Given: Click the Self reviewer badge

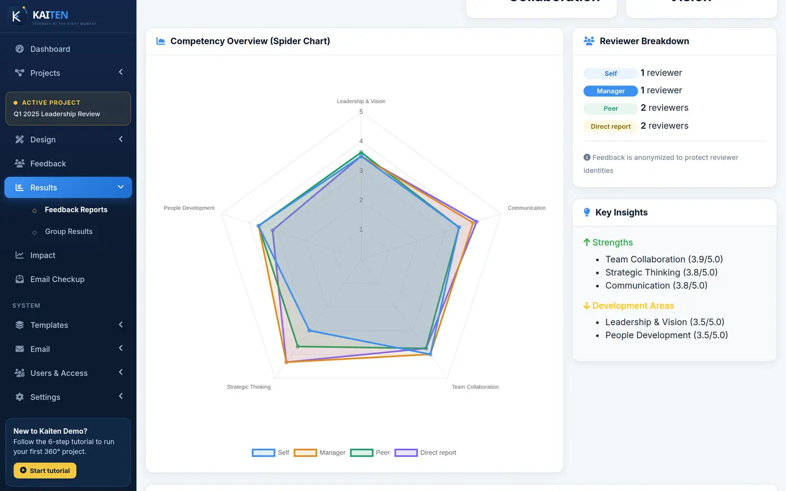Looking at the screenshot, I should point(611,74).
